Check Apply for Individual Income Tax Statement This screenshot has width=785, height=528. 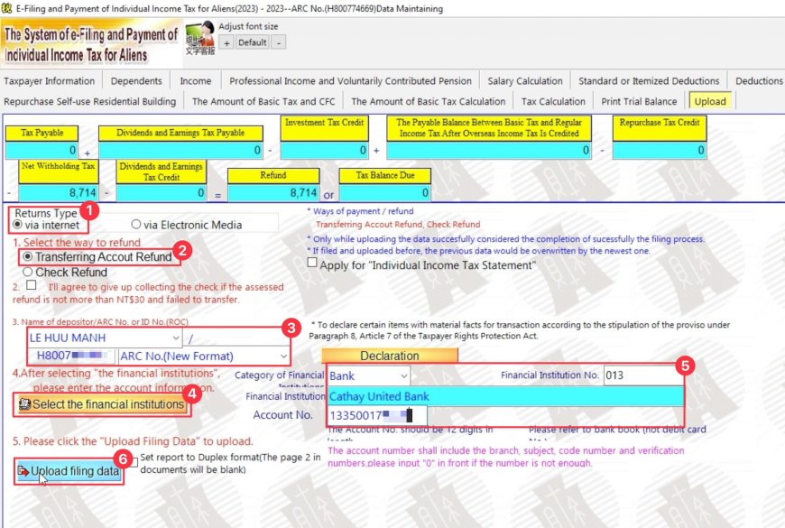pos(312,263)
